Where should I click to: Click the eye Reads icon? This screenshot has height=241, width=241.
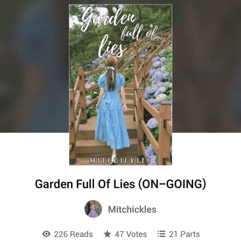(46, 234)
